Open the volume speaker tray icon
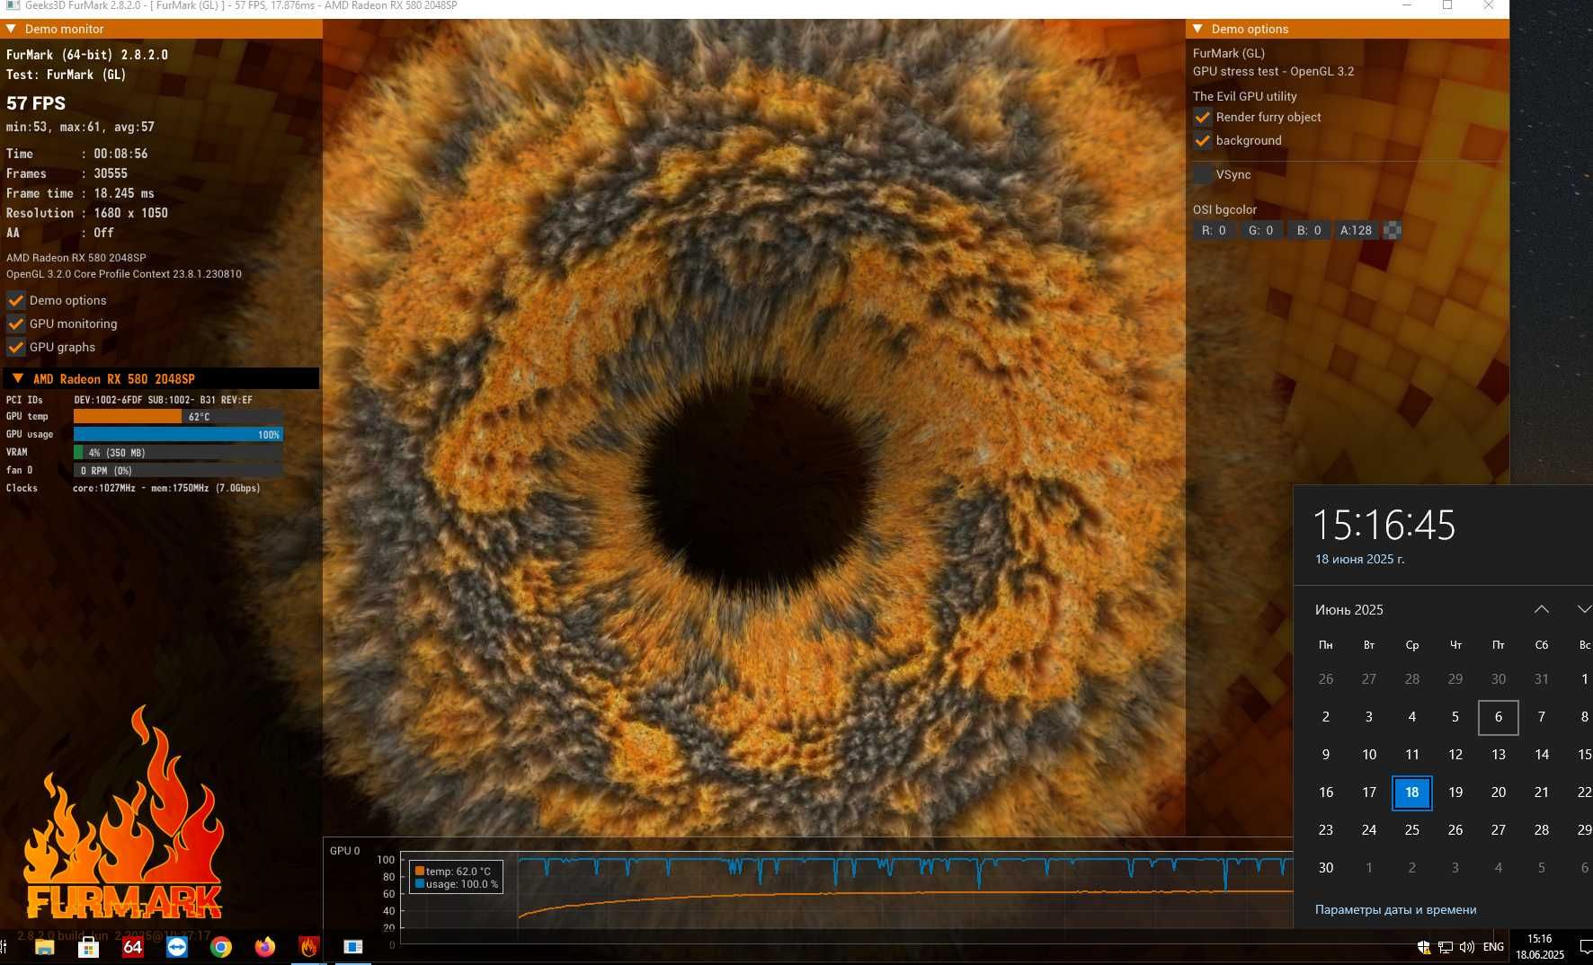 (x=1467, y=947)
